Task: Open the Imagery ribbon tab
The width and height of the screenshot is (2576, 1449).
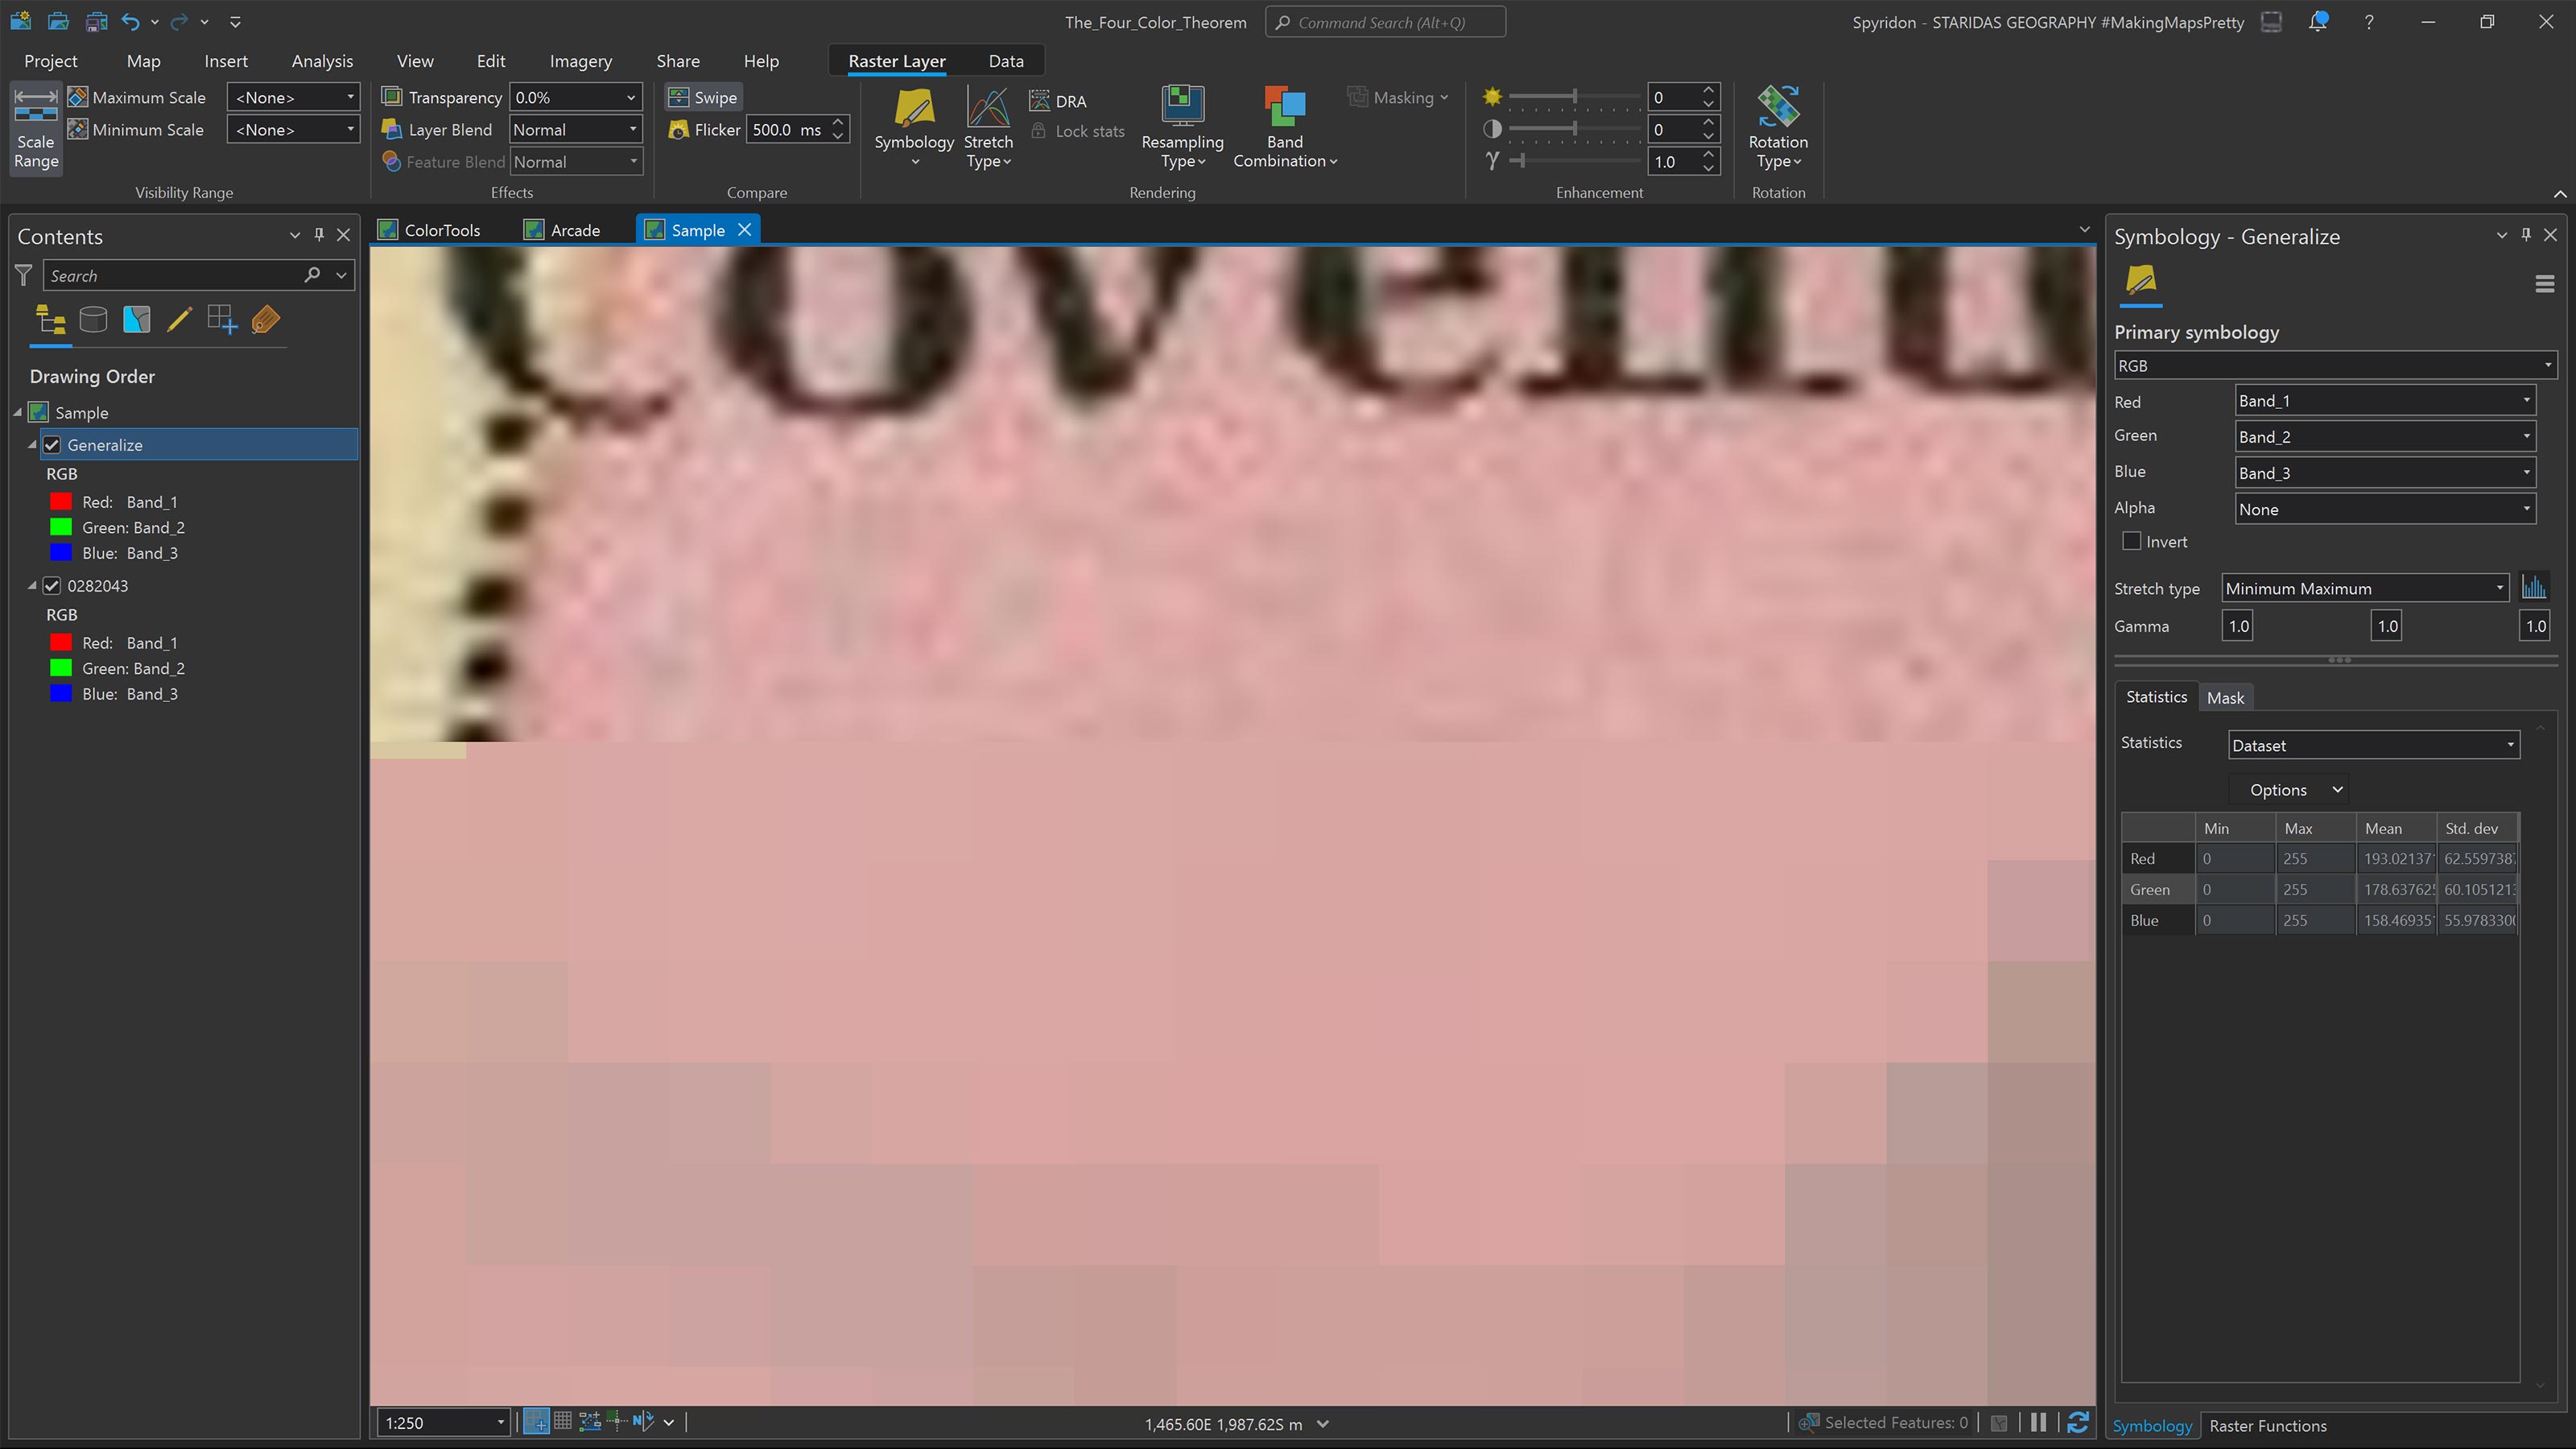Action: tap(580, 61)
